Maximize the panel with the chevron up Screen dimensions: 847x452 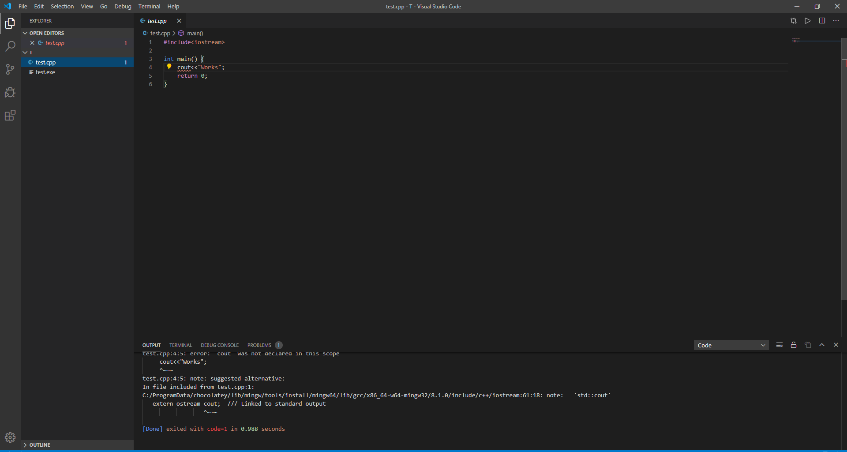tap(822, 345)
